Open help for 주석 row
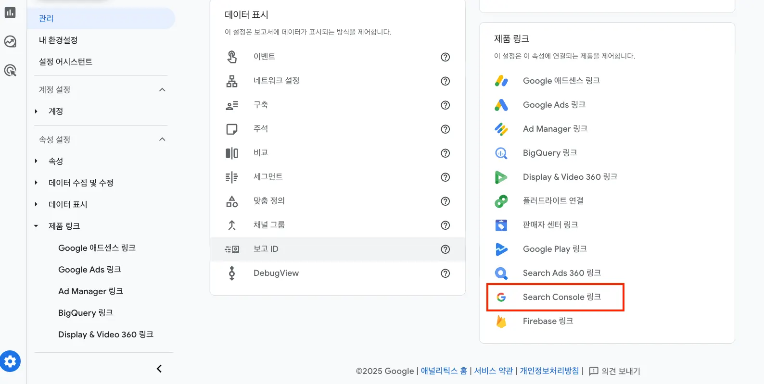764x384 pixels. pos(446,129)
